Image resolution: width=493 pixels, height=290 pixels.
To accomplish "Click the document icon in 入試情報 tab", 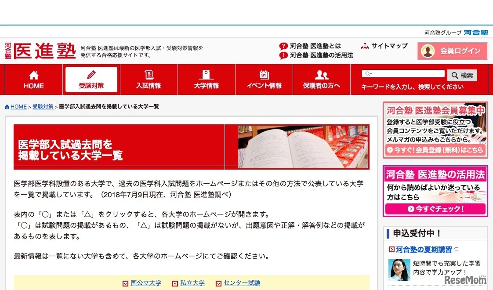I will [149, 75].
